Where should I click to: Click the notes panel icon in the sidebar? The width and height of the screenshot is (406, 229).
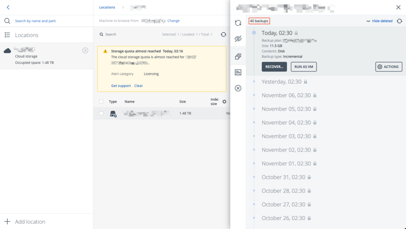click(x=238, y=72)
